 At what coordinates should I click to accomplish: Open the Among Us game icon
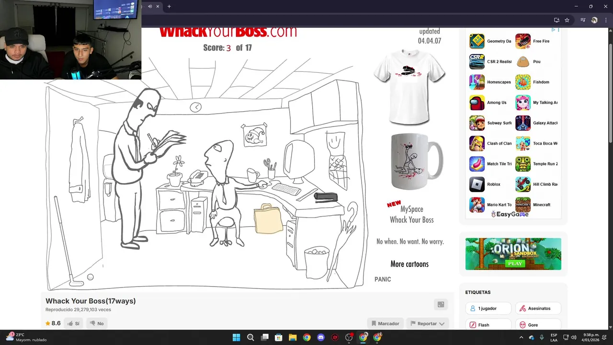477,103
